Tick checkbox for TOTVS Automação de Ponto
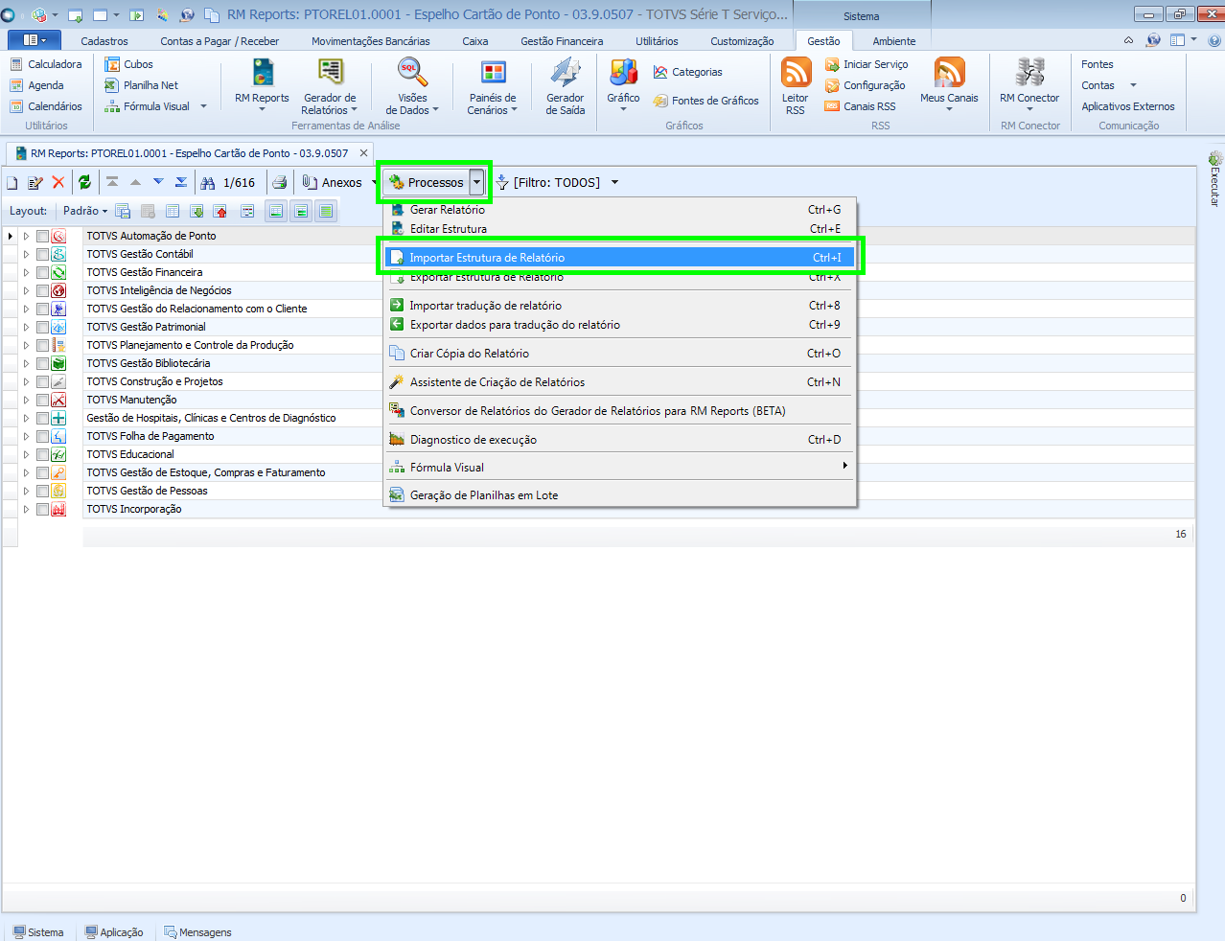The width and height of the screenshot is (1225, 941). (42, 236)
